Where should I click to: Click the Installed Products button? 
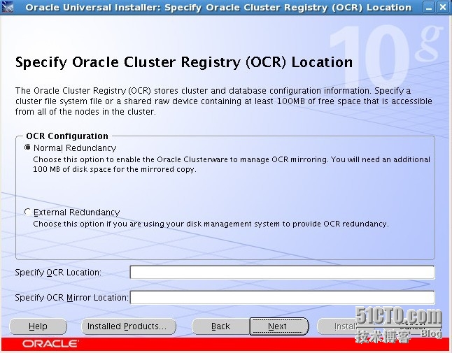(129, 326)
